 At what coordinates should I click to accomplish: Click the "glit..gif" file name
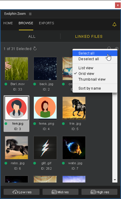tap(46, 163)
